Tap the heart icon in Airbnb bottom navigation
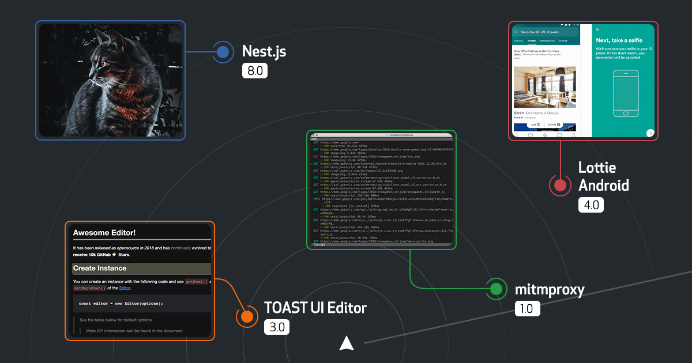 (530, 135)
